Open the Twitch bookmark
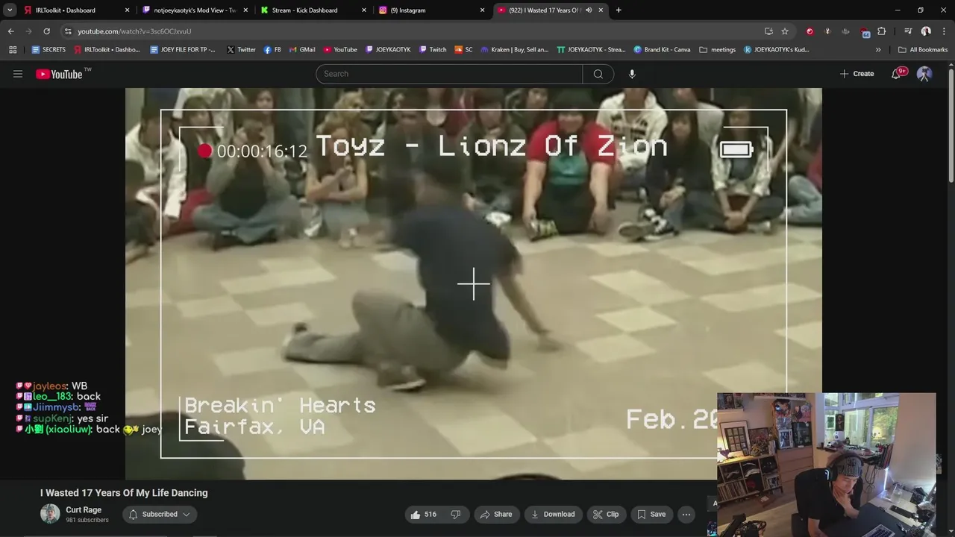 (433, 49)
